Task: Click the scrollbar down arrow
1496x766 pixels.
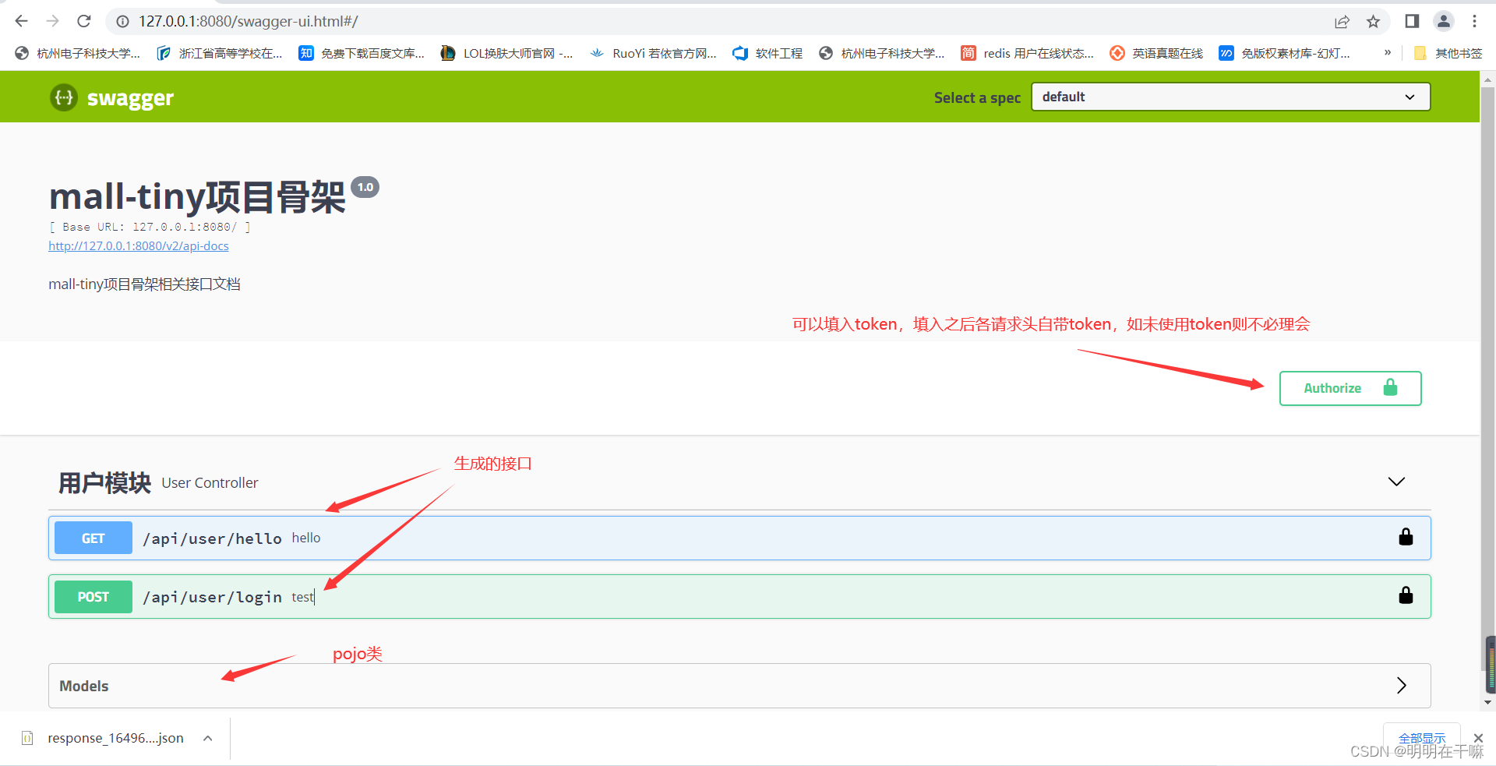Action: click(x=1487, y=703)
